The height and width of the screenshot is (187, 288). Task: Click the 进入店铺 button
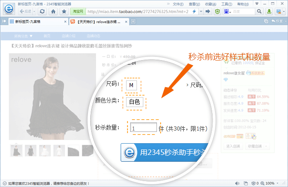233,146
